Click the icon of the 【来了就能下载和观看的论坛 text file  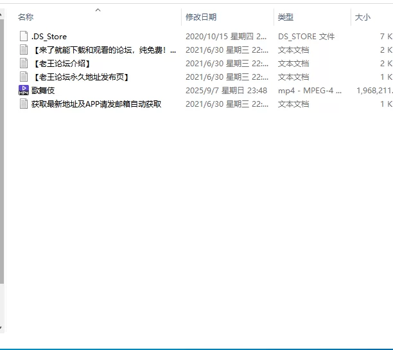pos(24,50)
